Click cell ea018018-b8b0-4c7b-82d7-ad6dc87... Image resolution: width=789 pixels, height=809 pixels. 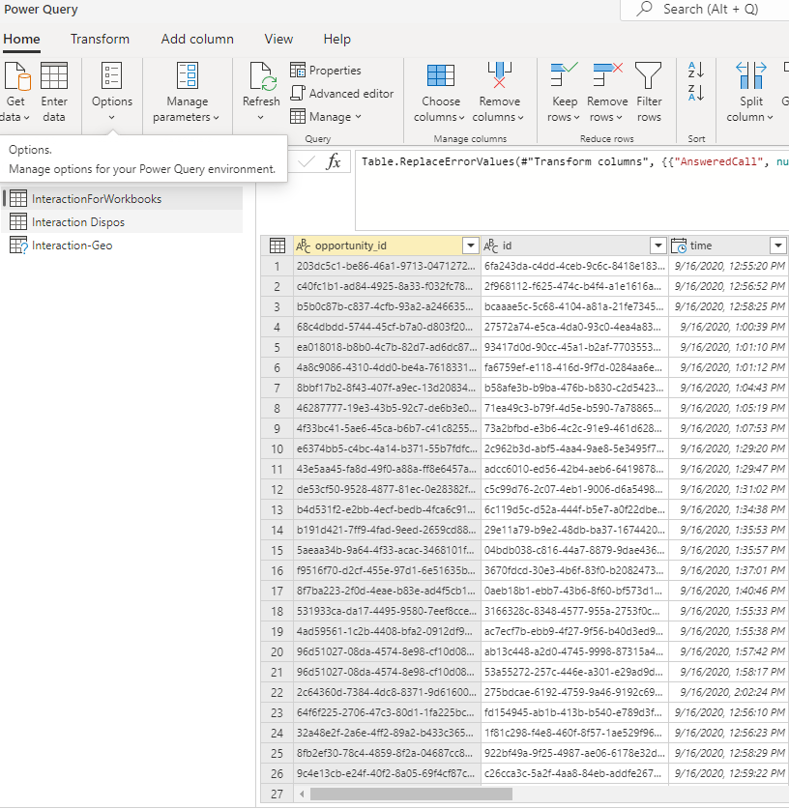387,347
